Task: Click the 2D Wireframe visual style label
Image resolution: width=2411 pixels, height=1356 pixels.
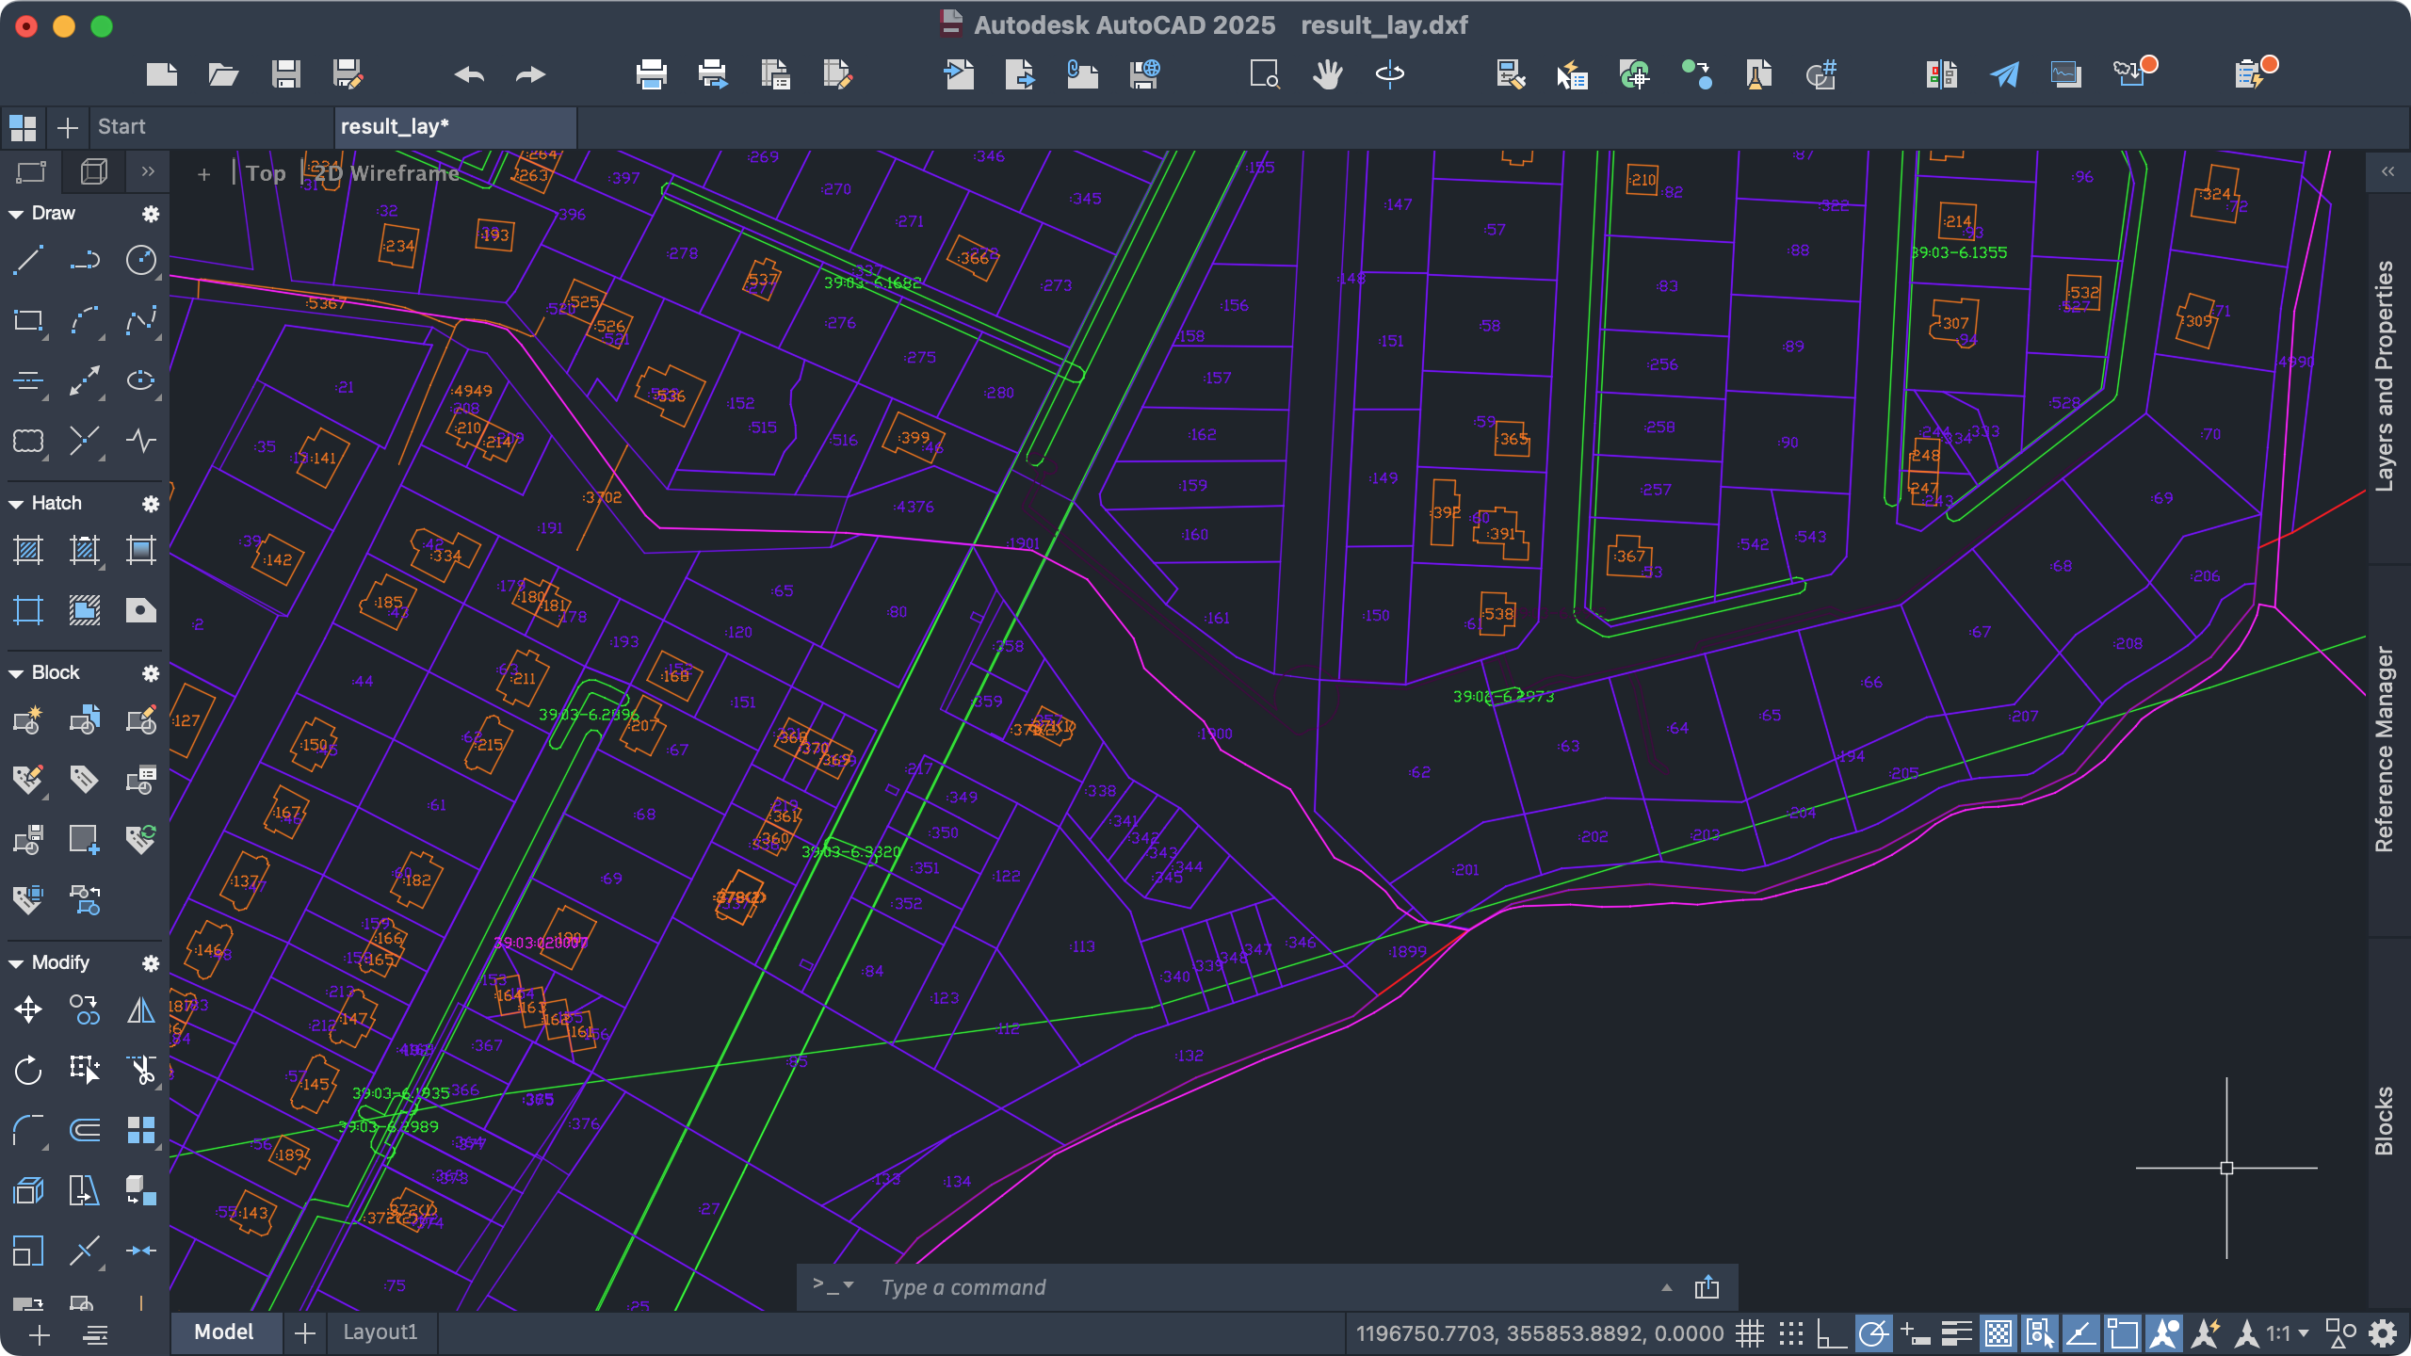Action: (387, 173)
